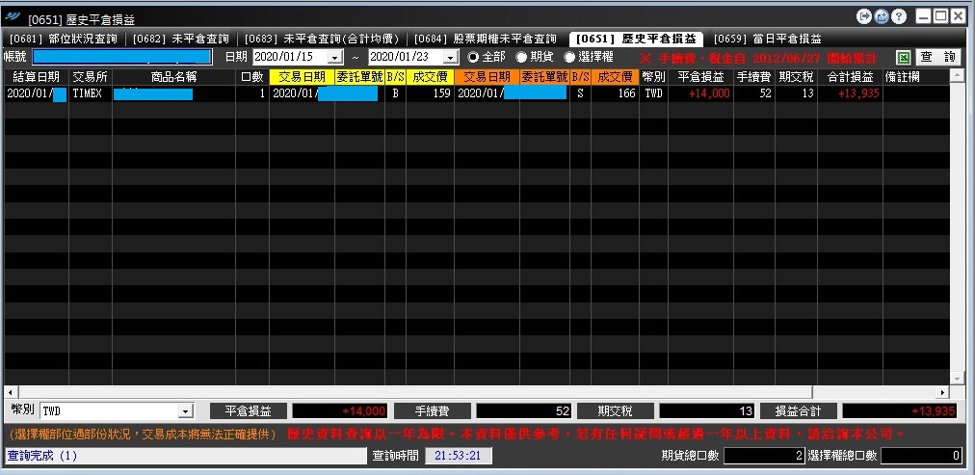Click the 期貨總口數 value box
The width and height of the screenshot is (975, 475).
(x=764, y=456)
